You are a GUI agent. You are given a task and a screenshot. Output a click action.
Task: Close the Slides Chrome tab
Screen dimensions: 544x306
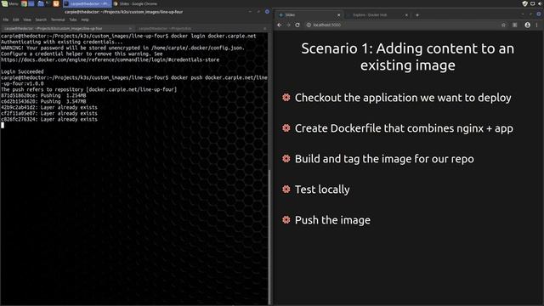pos(338,15)
